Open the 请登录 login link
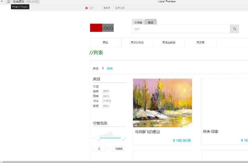Viewport: 248px width, 163px height. click(107, 8)
